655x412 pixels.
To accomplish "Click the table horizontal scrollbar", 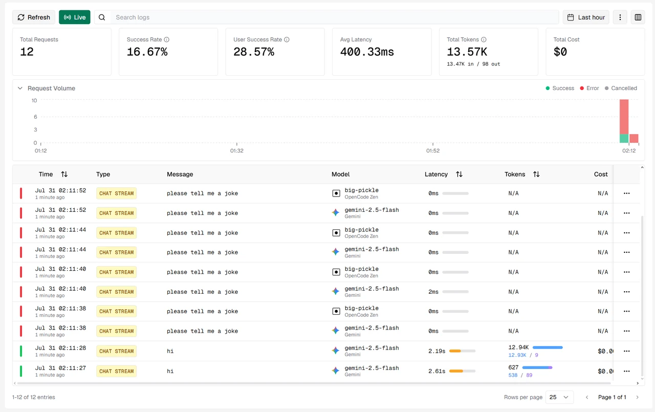I will [314, 383].
